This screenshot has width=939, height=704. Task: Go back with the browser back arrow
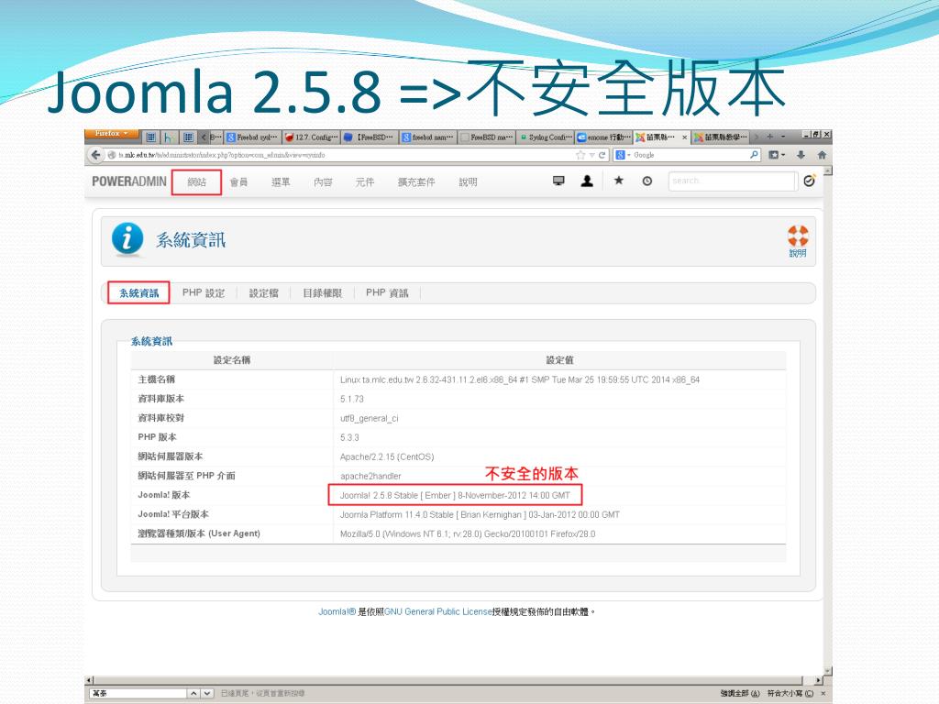pos(95,155)
